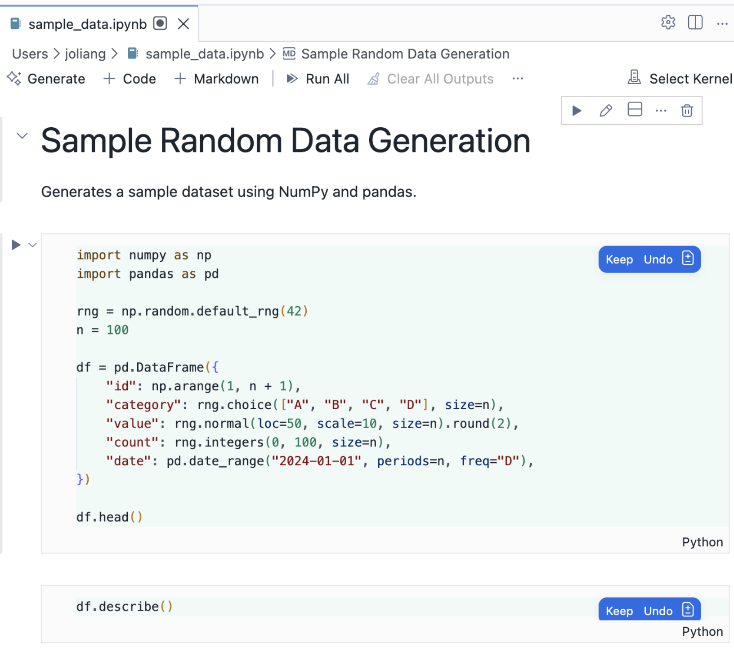The width and height of the screenshot is (734, 661).
Task: Click the notebook file icon in the tab
Action: 16,24
